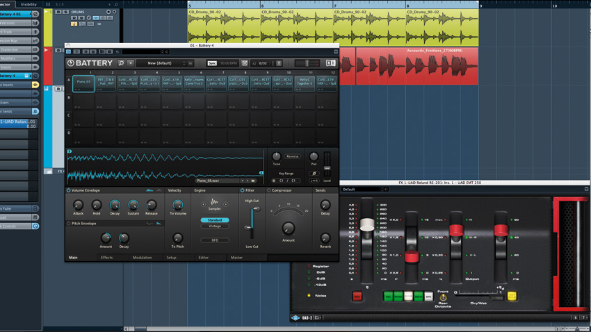Viewport: 591px width, 332px height.
Task: Flip the Front/Rear Outputs switch
Action: (444, 297)
